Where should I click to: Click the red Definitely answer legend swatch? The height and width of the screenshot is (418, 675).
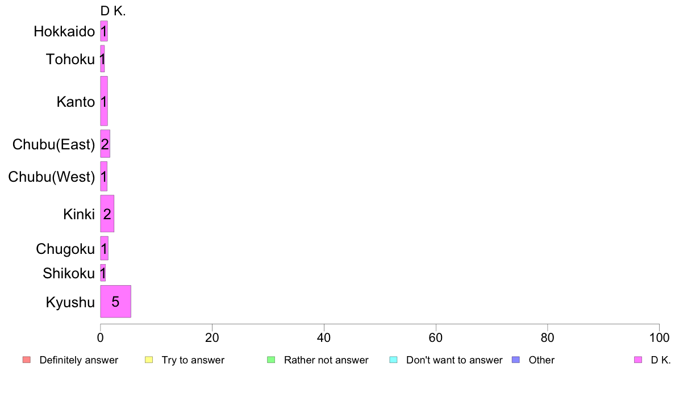pos(27,360)
